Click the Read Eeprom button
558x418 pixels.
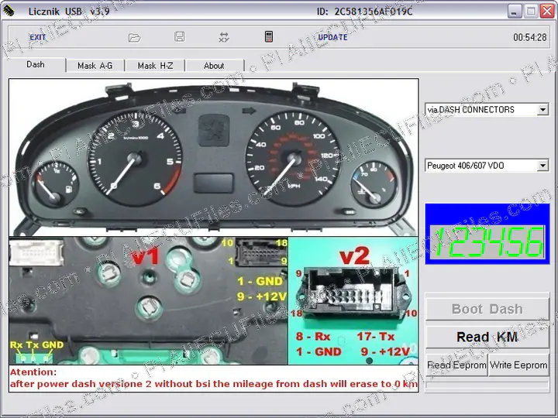coord(456,365)
